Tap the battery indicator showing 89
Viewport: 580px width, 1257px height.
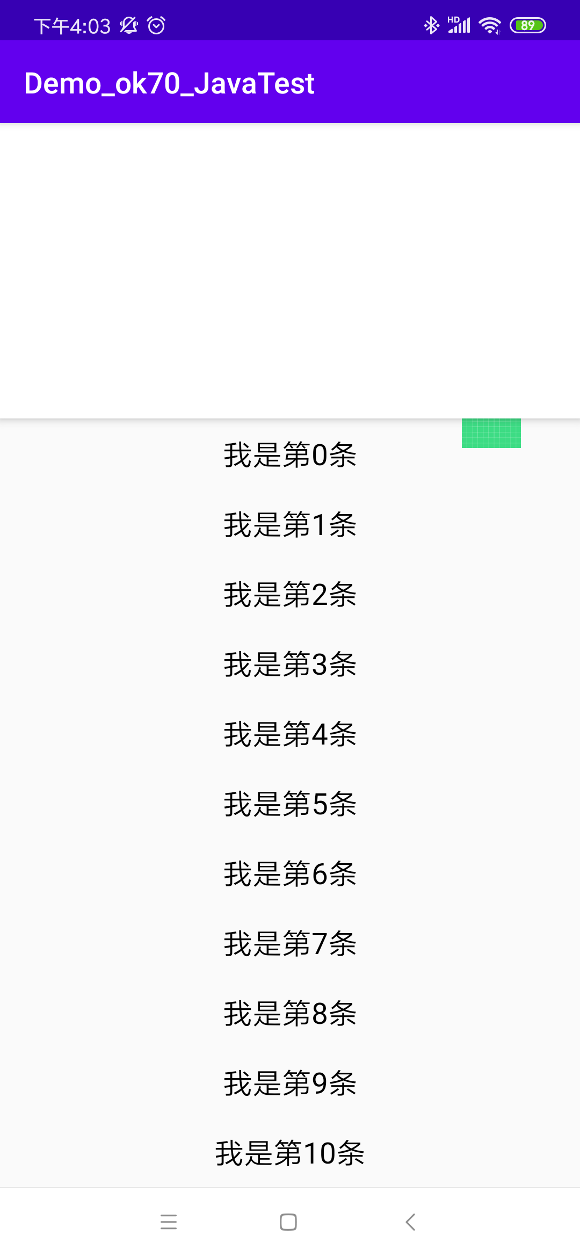527,25
